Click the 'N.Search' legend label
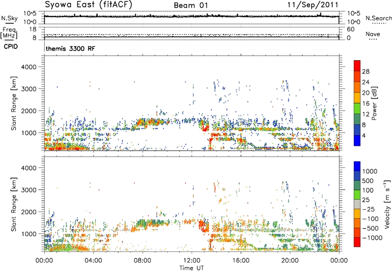 click(x=378, y=18)
